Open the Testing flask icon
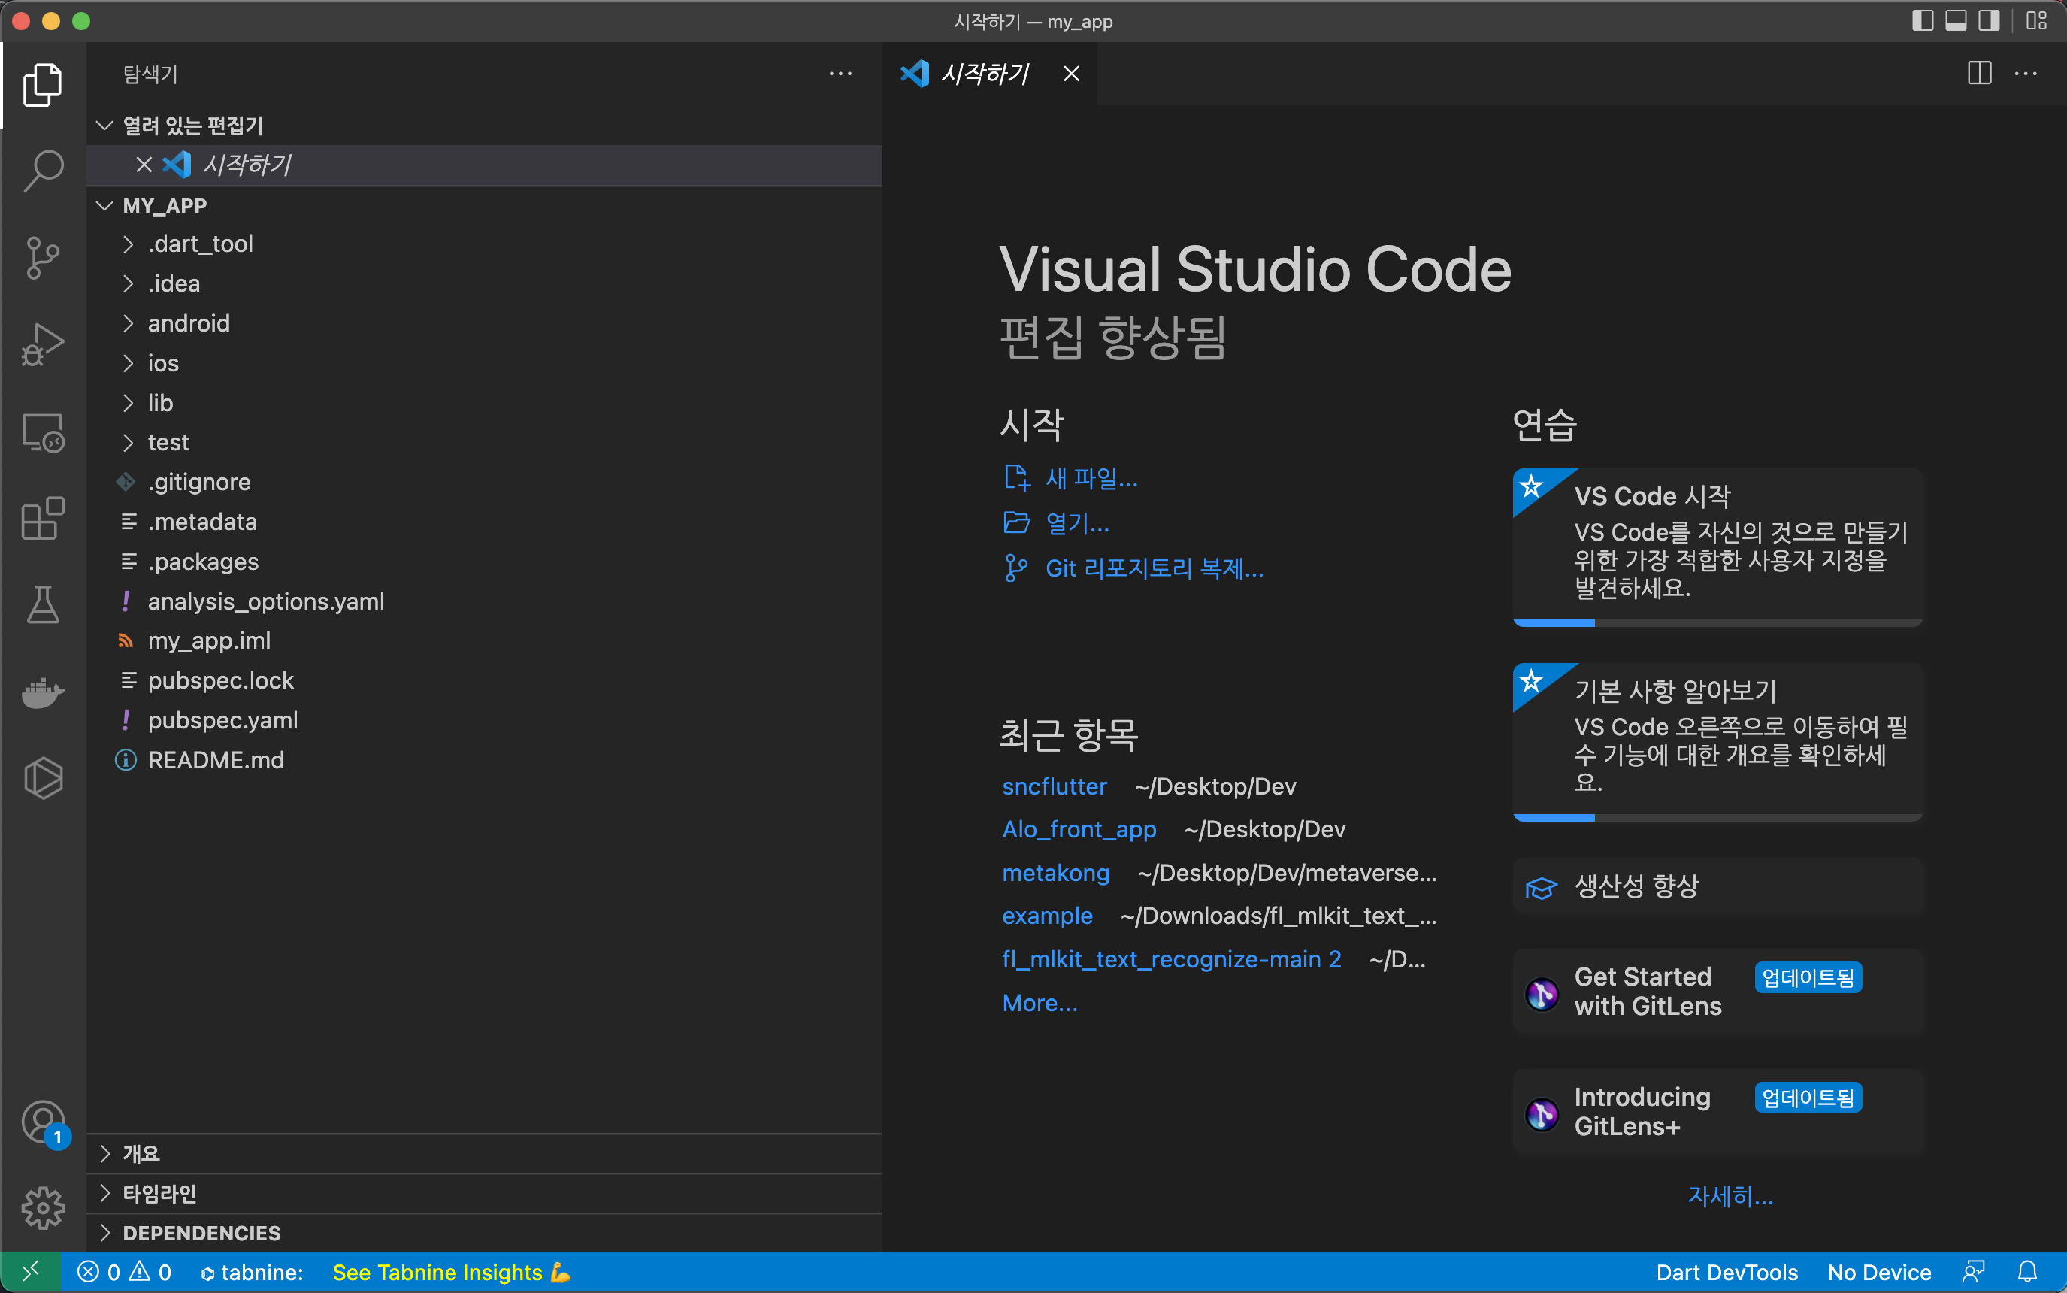This screenshot has height=1293, width=2067. point(42,604)
